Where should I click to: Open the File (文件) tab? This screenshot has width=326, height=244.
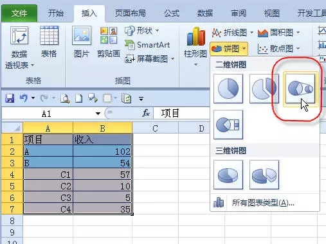[19, 13]
